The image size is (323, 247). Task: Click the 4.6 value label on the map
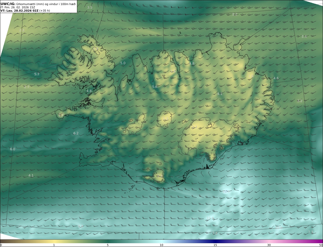coord(276,78)
